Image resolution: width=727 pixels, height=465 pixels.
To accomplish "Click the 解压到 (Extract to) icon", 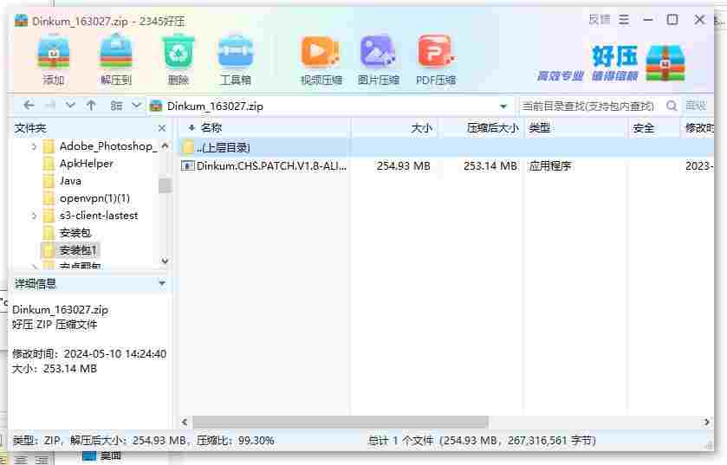I will [x=116, y=59].
